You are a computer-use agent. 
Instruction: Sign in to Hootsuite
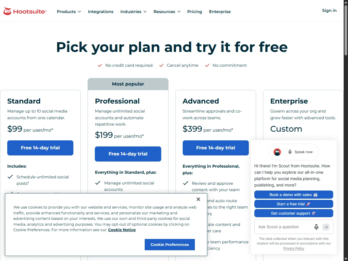coord(329,10)
